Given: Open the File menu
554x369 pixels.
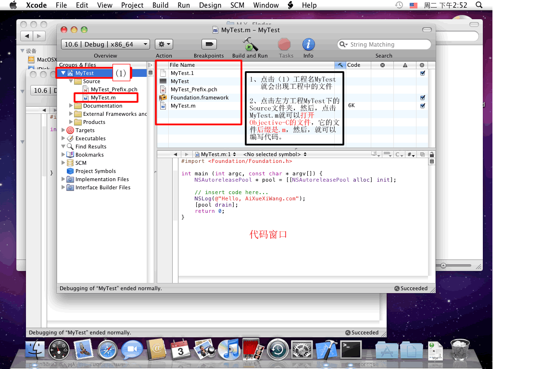Looking at the screenshot, I should 61,5.
